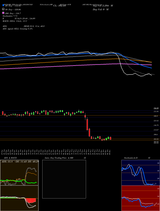Click the tallest red candlestick in the price drop

tap(87, 125)
